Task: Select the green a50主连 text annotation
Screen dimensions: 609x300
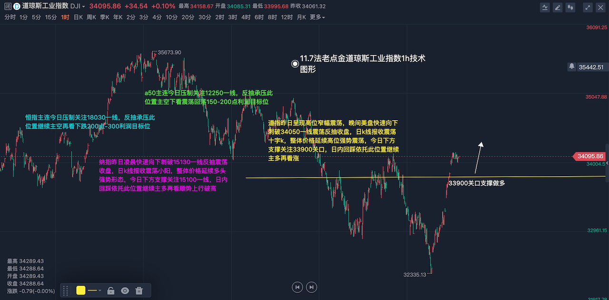Action: (209, 97)
